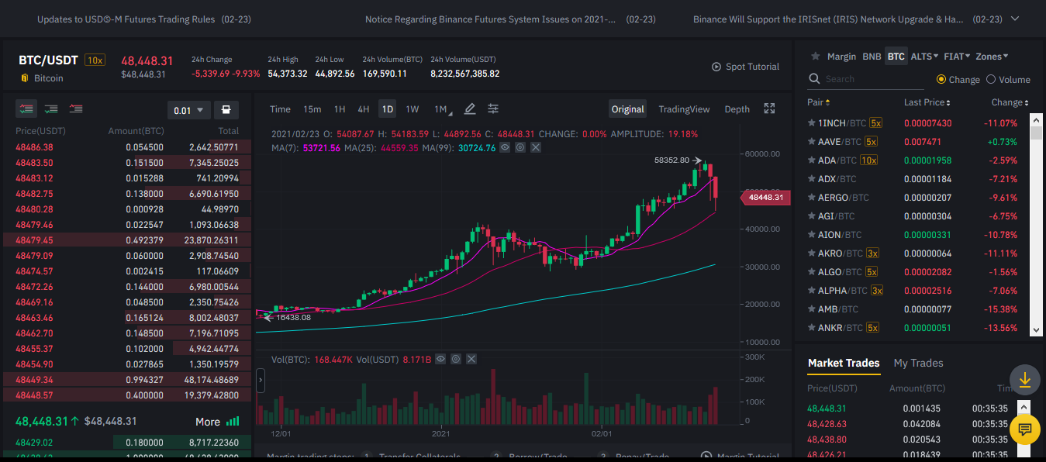Remove the MA indicator with X icon

[x=536, y=147]
